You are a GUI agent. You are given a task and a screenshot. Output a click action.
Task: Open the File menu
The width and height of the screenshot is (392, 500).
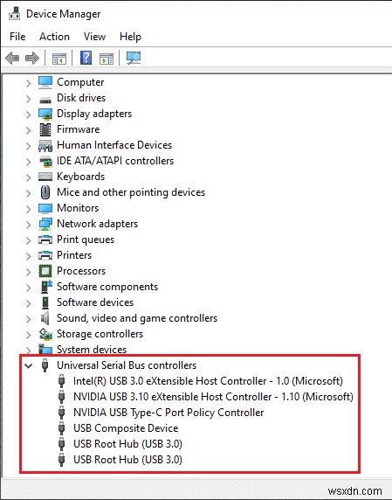[17, 37]
